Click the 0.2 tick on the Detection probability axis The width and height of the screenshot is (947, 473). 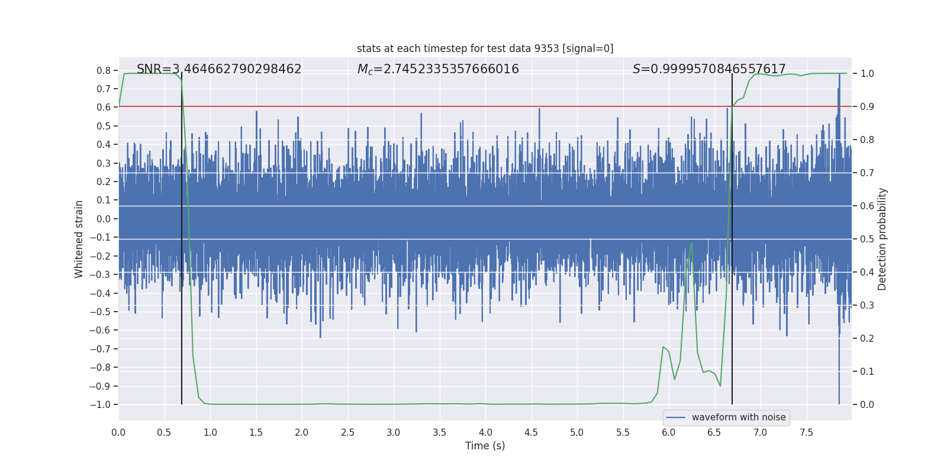click(867, 339)
